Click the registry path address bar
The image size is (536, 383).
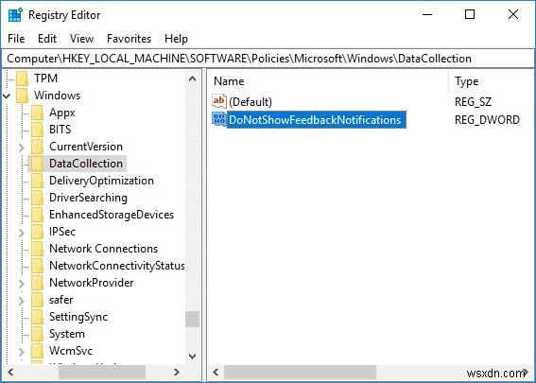[x=268, y=59]
